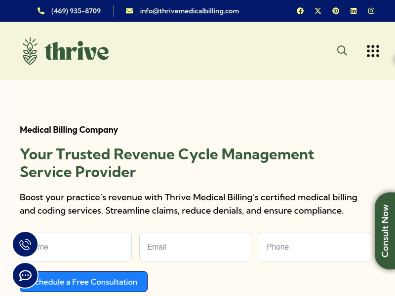The height and width of the screenshot is (296, 395).
Task: Click the yellow envelope email icon
Action: click(129, 11)
